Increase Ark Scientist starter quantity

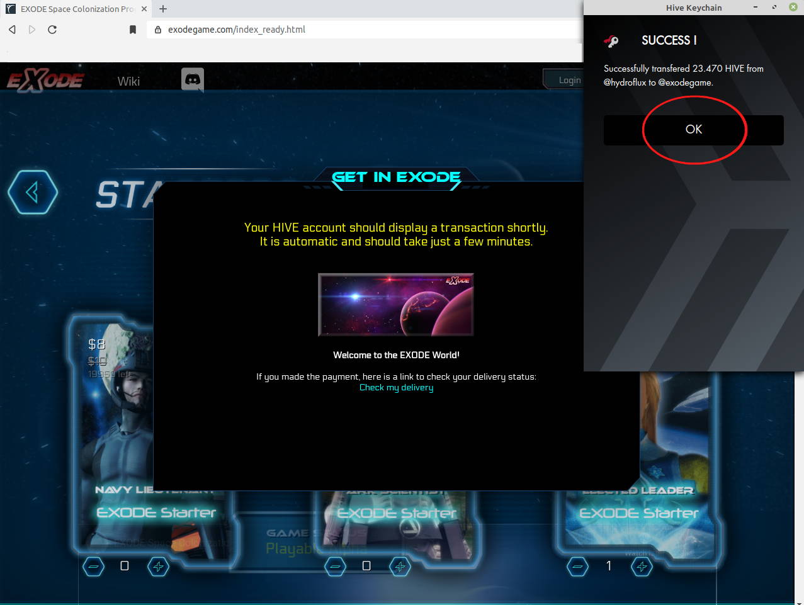point(400,567)
